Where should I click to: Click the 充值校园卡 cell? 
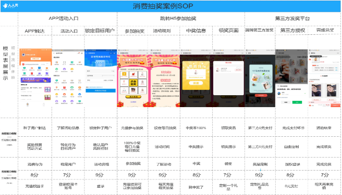tap(34, 186)
